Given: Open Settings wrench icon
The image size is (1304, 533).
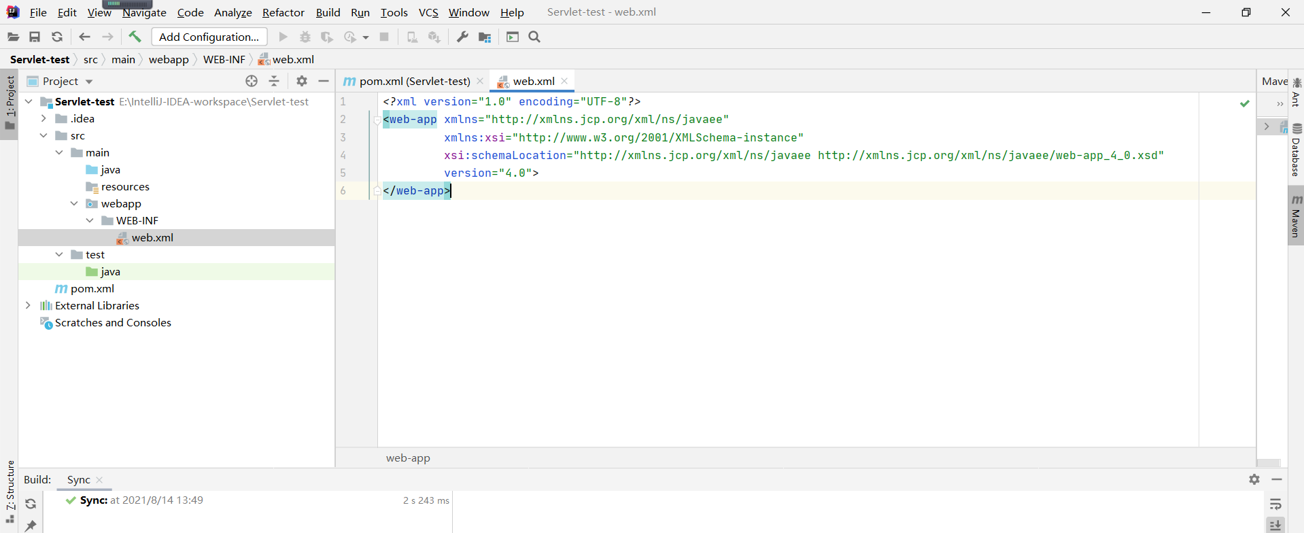Looking at the screenshot, I should 462,37.
